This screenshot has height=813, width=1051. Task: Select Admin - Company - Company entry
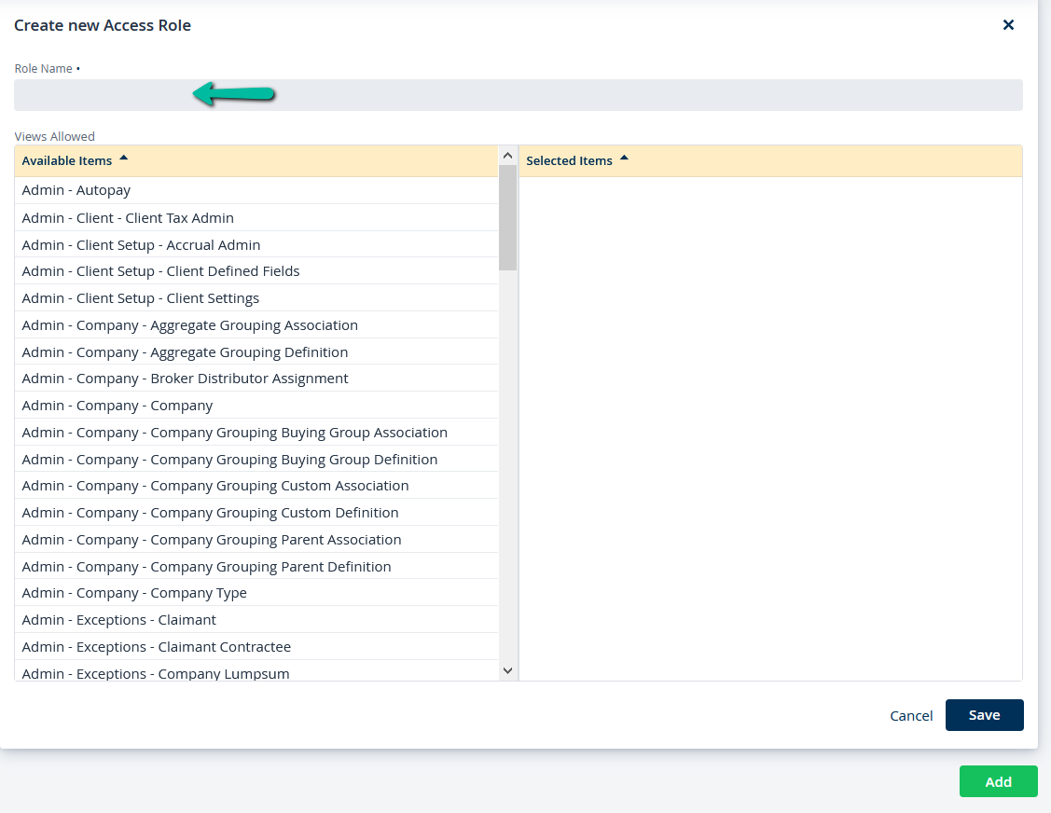point(118,406)
